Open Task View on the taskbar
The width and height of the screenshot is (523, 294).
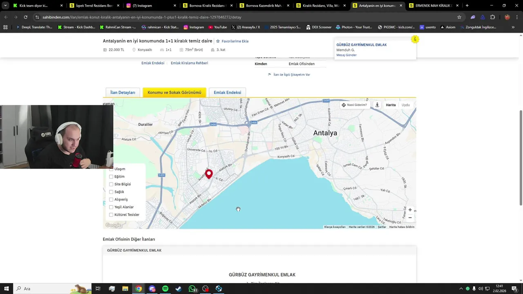coord(98,289)
